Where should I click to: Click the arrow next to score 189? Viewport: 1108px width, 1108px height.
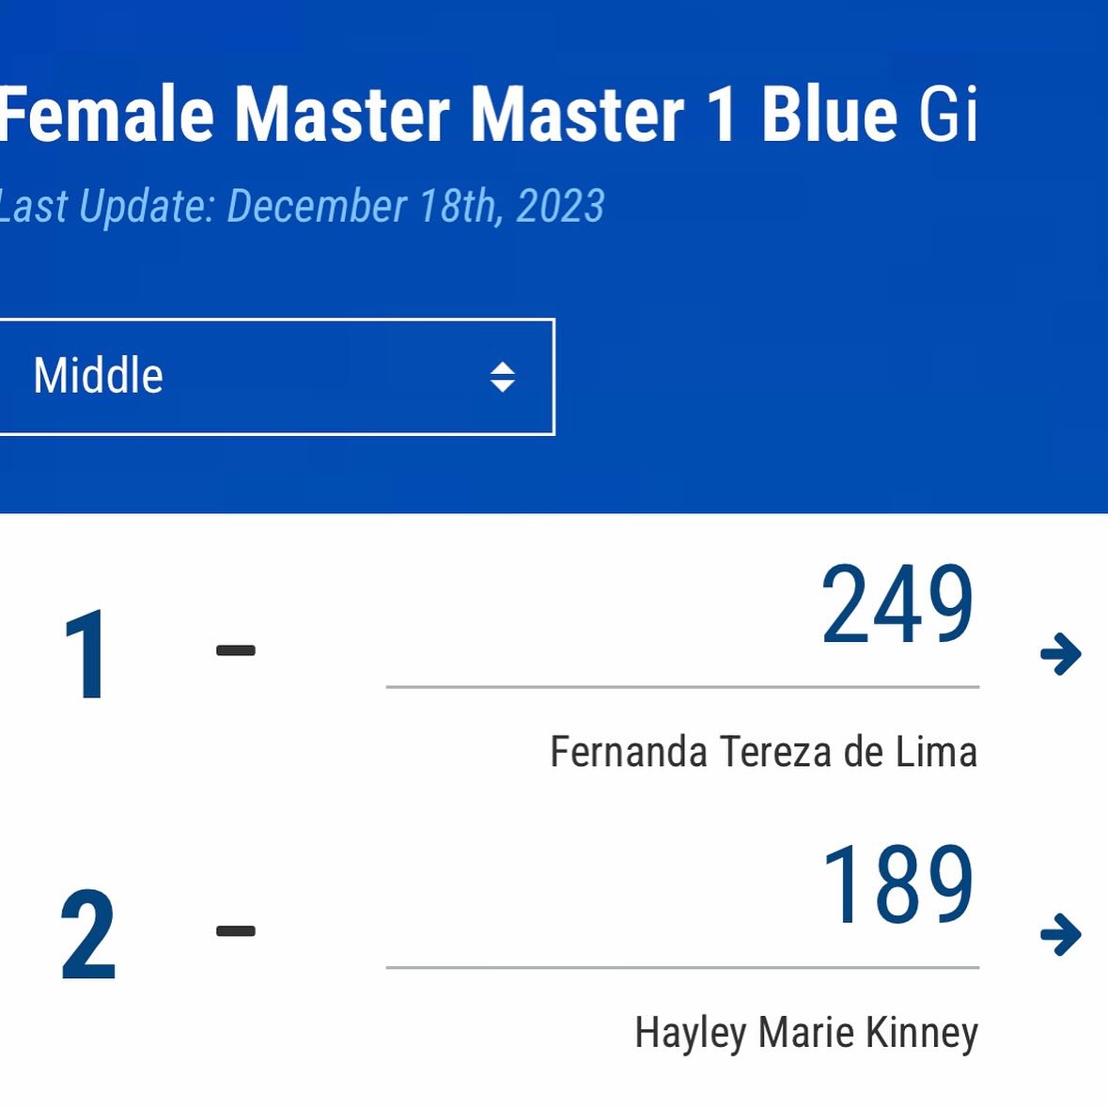(1061, 934)
